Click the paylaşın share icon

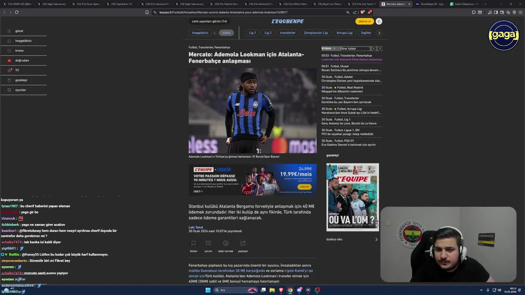tap(243, 243)
